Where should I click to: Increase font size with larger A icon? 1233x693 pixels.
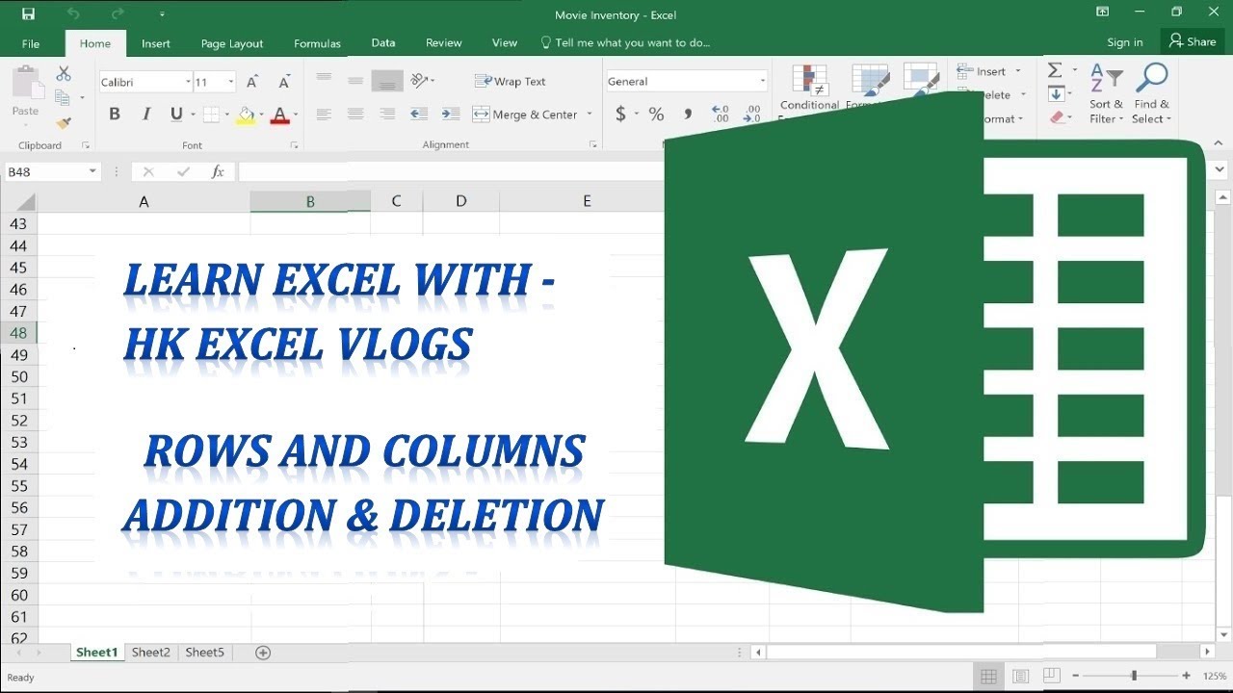click(252, 82)
